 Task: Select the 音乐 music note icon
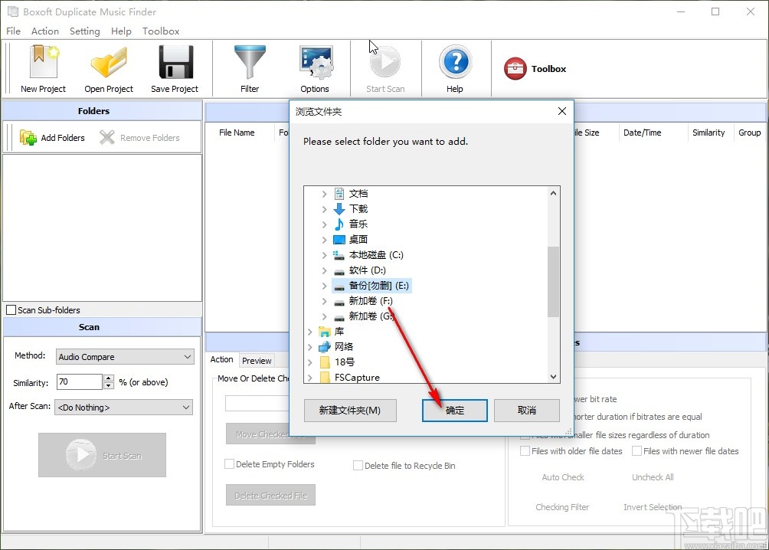click(339, 224)
